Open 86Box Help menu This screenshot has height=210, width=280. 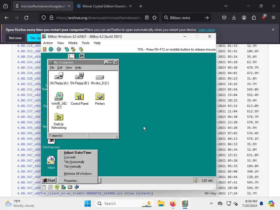pos(97,43)
